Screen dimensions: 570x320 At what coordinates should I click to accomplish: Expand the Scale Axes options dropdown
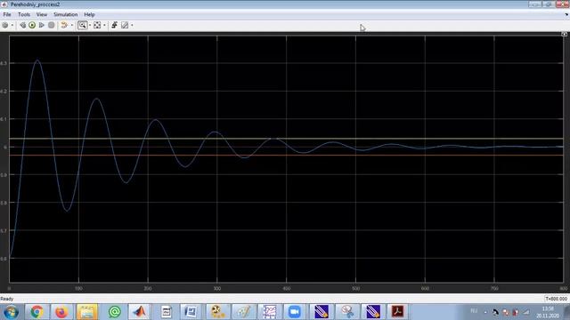click(x=104, y=25)
